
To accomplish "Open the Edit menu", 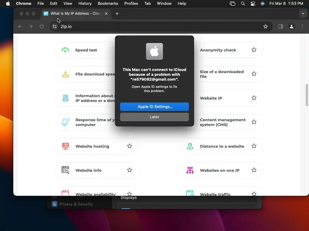I will coord(53,4).
